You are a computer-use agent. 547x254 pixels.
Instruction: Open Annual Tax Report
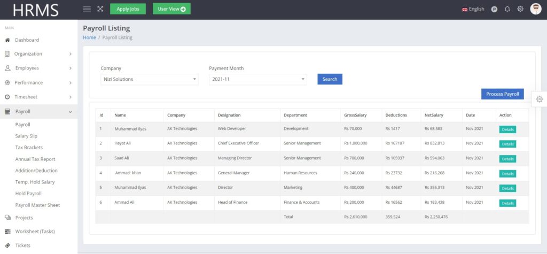coord(35,159)
